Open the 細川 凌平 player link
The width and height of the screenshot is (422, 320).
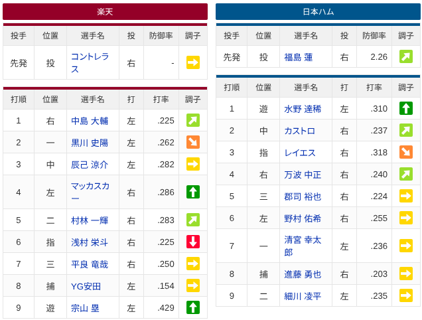tap(303, 296)
